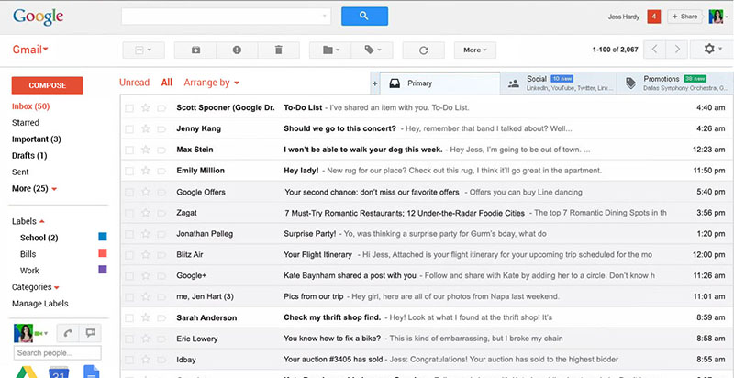Open the Google Calendar icon
Viewport: 734px width, 378px height.
(x=59, y=372)
